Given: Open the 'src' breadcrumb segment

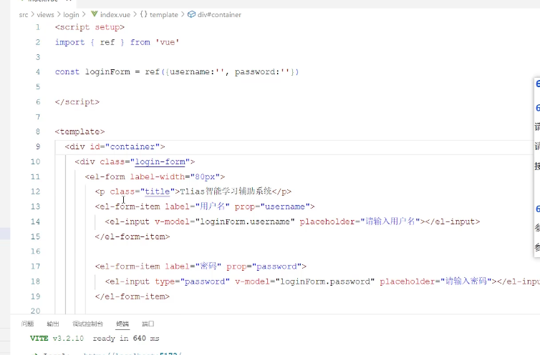Looking at the screenshot, I should pyautogui.click(x=24, y=15).
